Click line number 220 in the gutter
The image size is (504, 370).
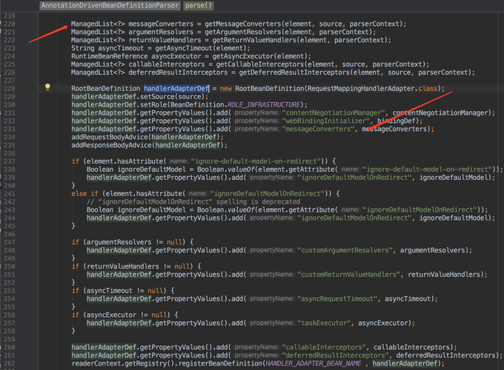10,24
